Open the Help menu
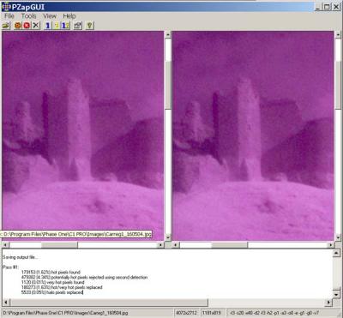Viewport: 343px width, 318px height. [x=69, y=16]
